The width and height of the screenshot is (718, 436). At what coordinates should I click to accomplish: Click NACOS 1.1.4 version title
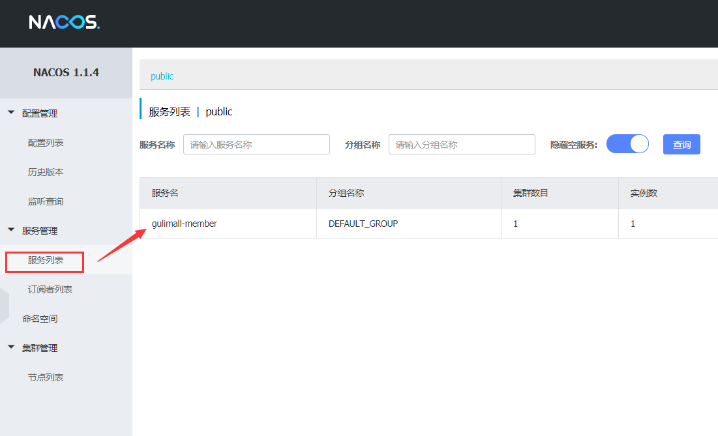[x=66, y=72]
